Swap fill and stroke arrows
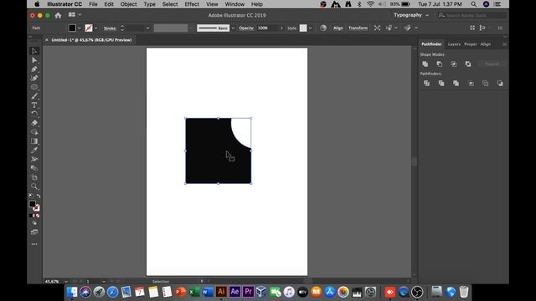The height and width of the screenshot is (301, 536). click(x=39, y=196)
